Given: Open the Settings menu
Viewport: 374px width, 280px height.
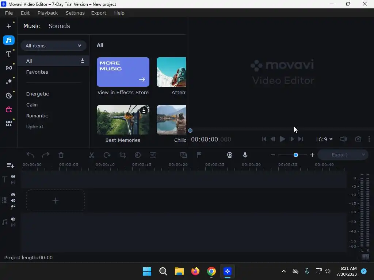Looking at the screenshot, I should coord(75,13).
